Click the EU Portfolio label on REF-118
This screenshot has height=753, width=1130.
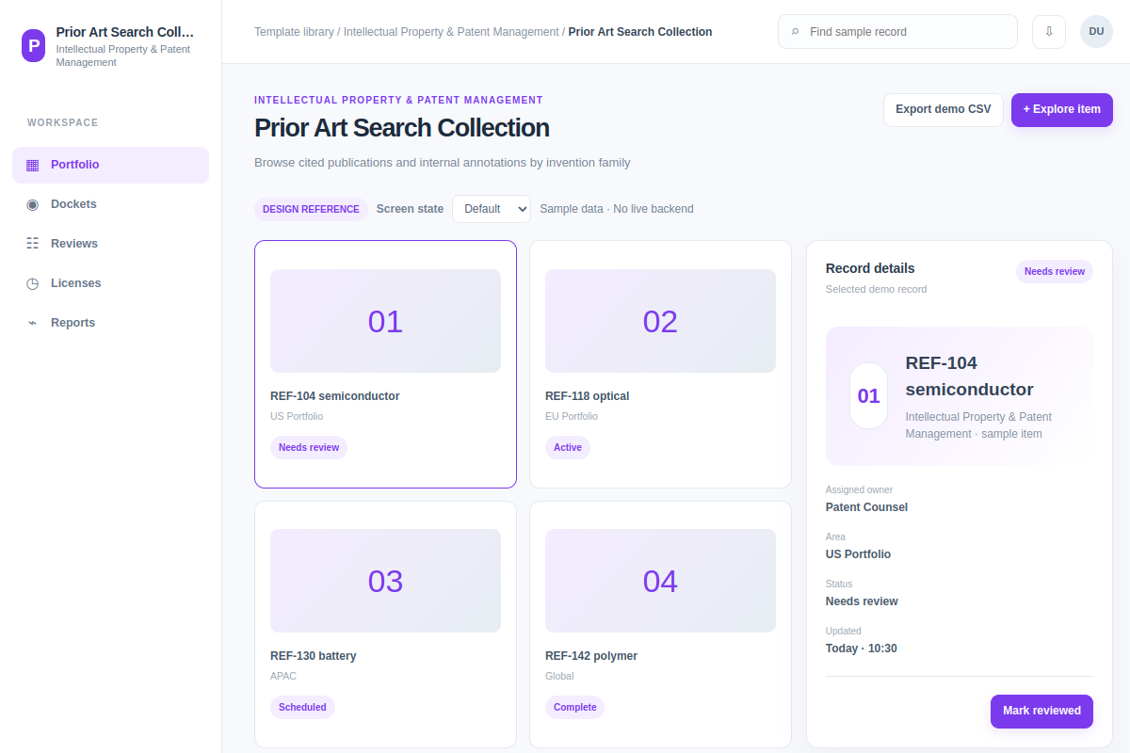(572, 416)
